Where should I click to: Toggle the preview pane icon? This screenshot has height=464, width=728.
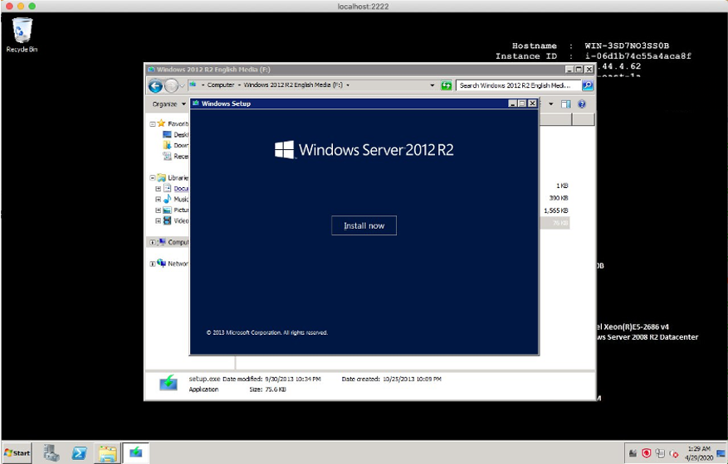pyautogui.click(x=565, y=104)
